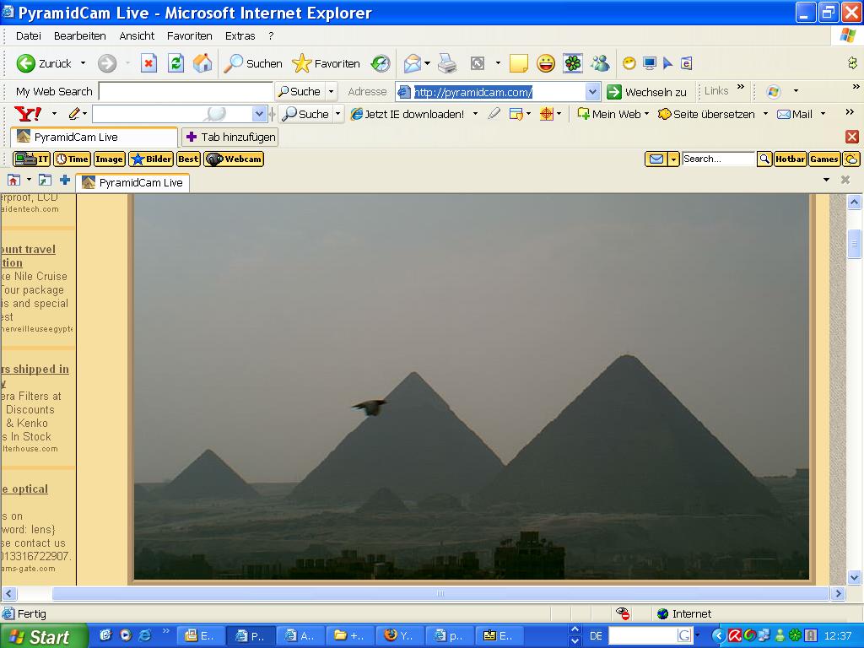The height and width of the screenshot is (648, 864).
Task: Click the Image button on the Hotbar
Action: click(109, 159)
